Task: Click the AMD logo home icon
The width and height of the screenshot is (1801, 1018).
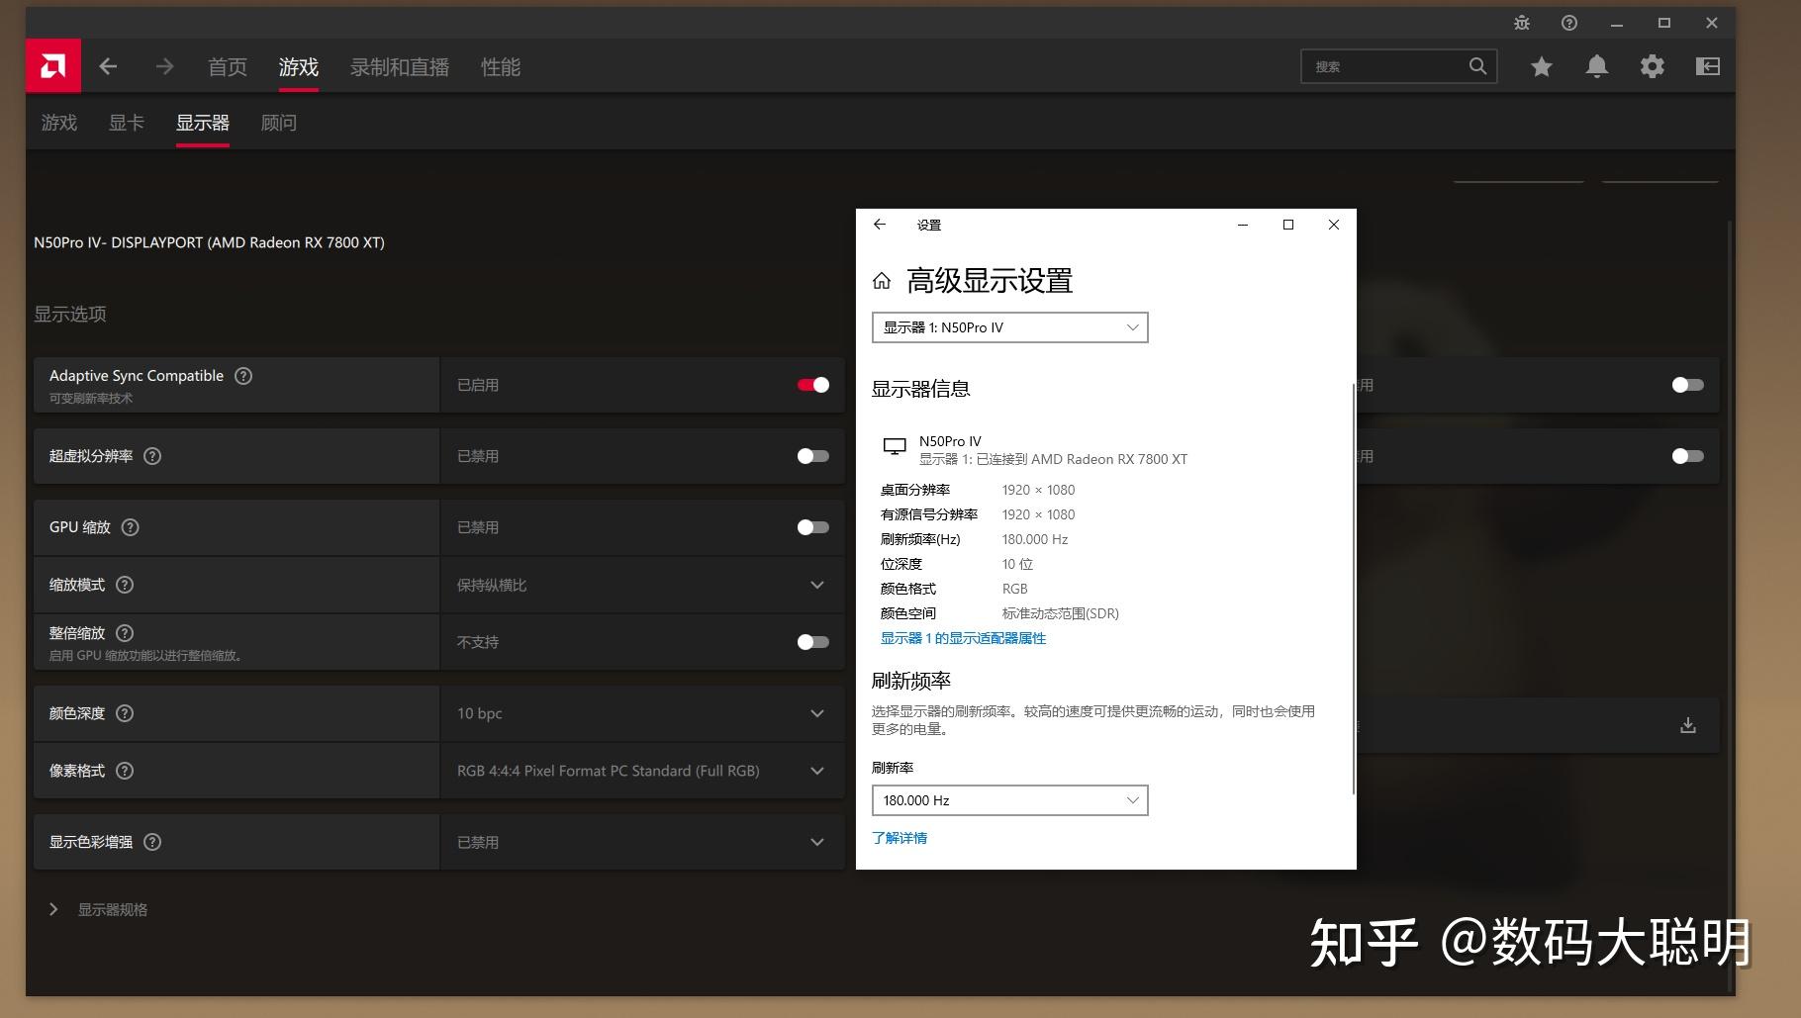Action: 53,66
